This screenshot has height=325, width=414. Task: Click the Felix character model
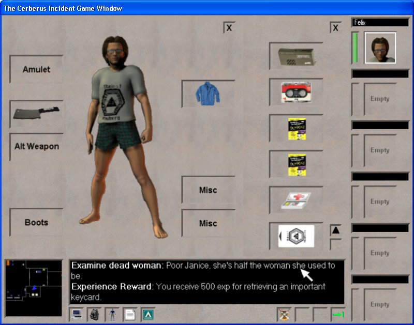tap(123, 137)
